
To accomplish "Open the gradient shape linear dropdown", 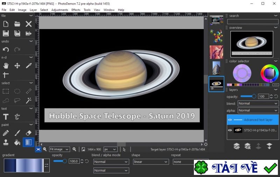I will pos(151,162).
